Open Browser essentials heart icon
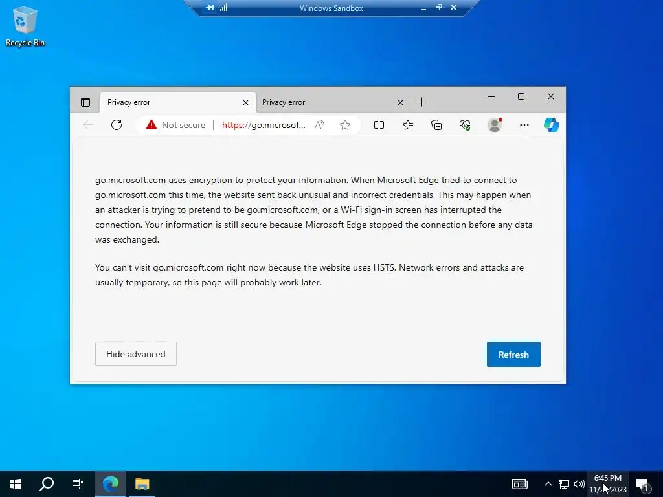Viewport: 663px width, 497px height. click(x=465, y=125)
